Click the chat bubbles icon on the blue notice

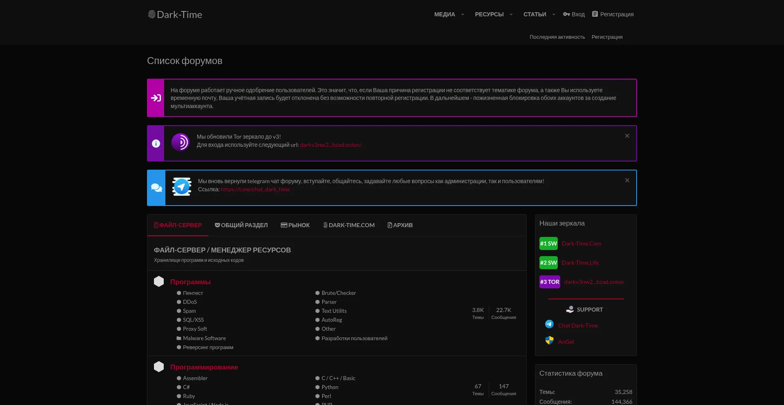tap(156, 188)
